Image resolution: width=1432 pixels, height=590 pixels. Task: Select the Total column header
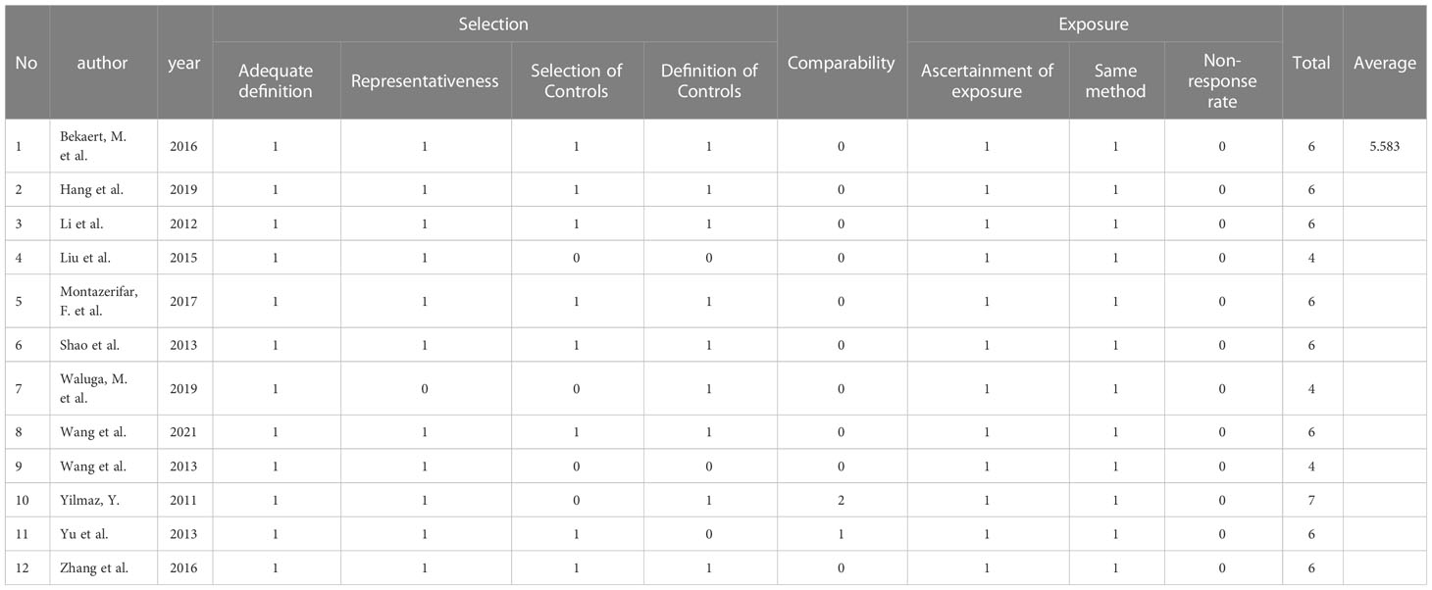[1311, 63]
